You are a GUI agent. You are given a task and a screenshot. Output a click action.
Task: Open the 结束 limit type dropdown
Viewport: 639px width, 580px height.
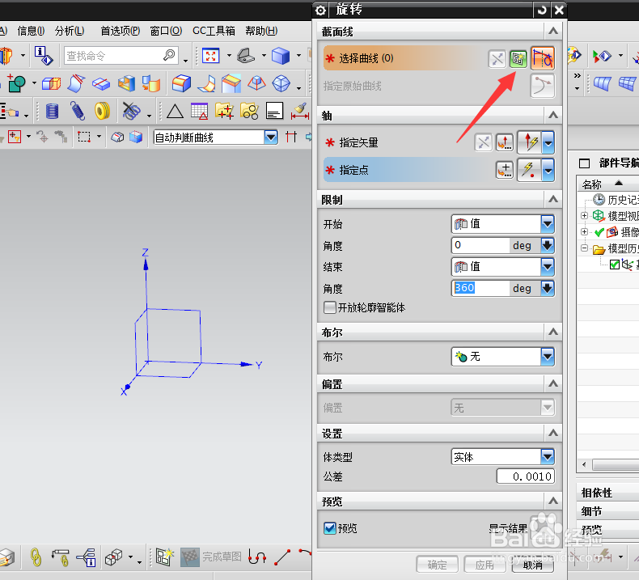[548, 267]
